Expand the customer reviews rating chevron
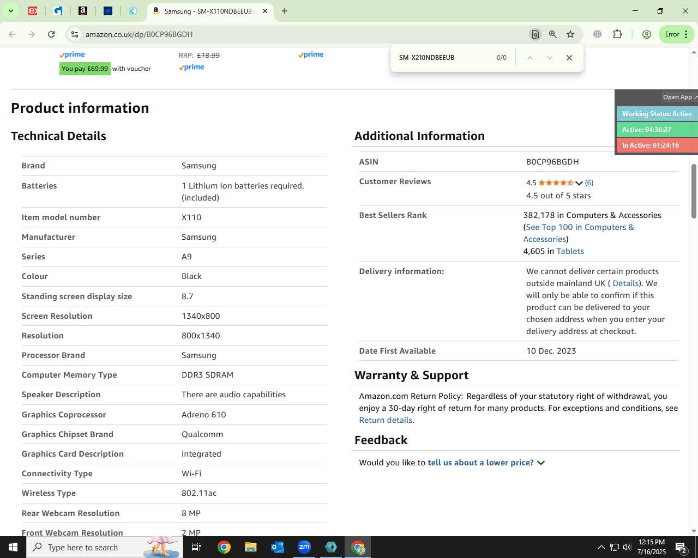698x558 pixels. click(579, 183)
